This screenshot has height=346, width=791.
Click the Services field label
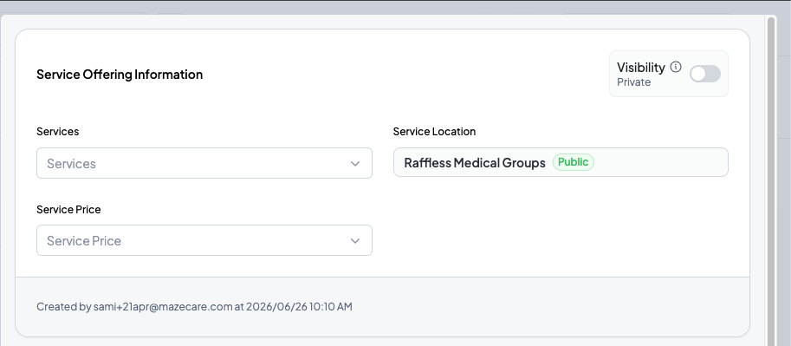(x=57, y=131)
